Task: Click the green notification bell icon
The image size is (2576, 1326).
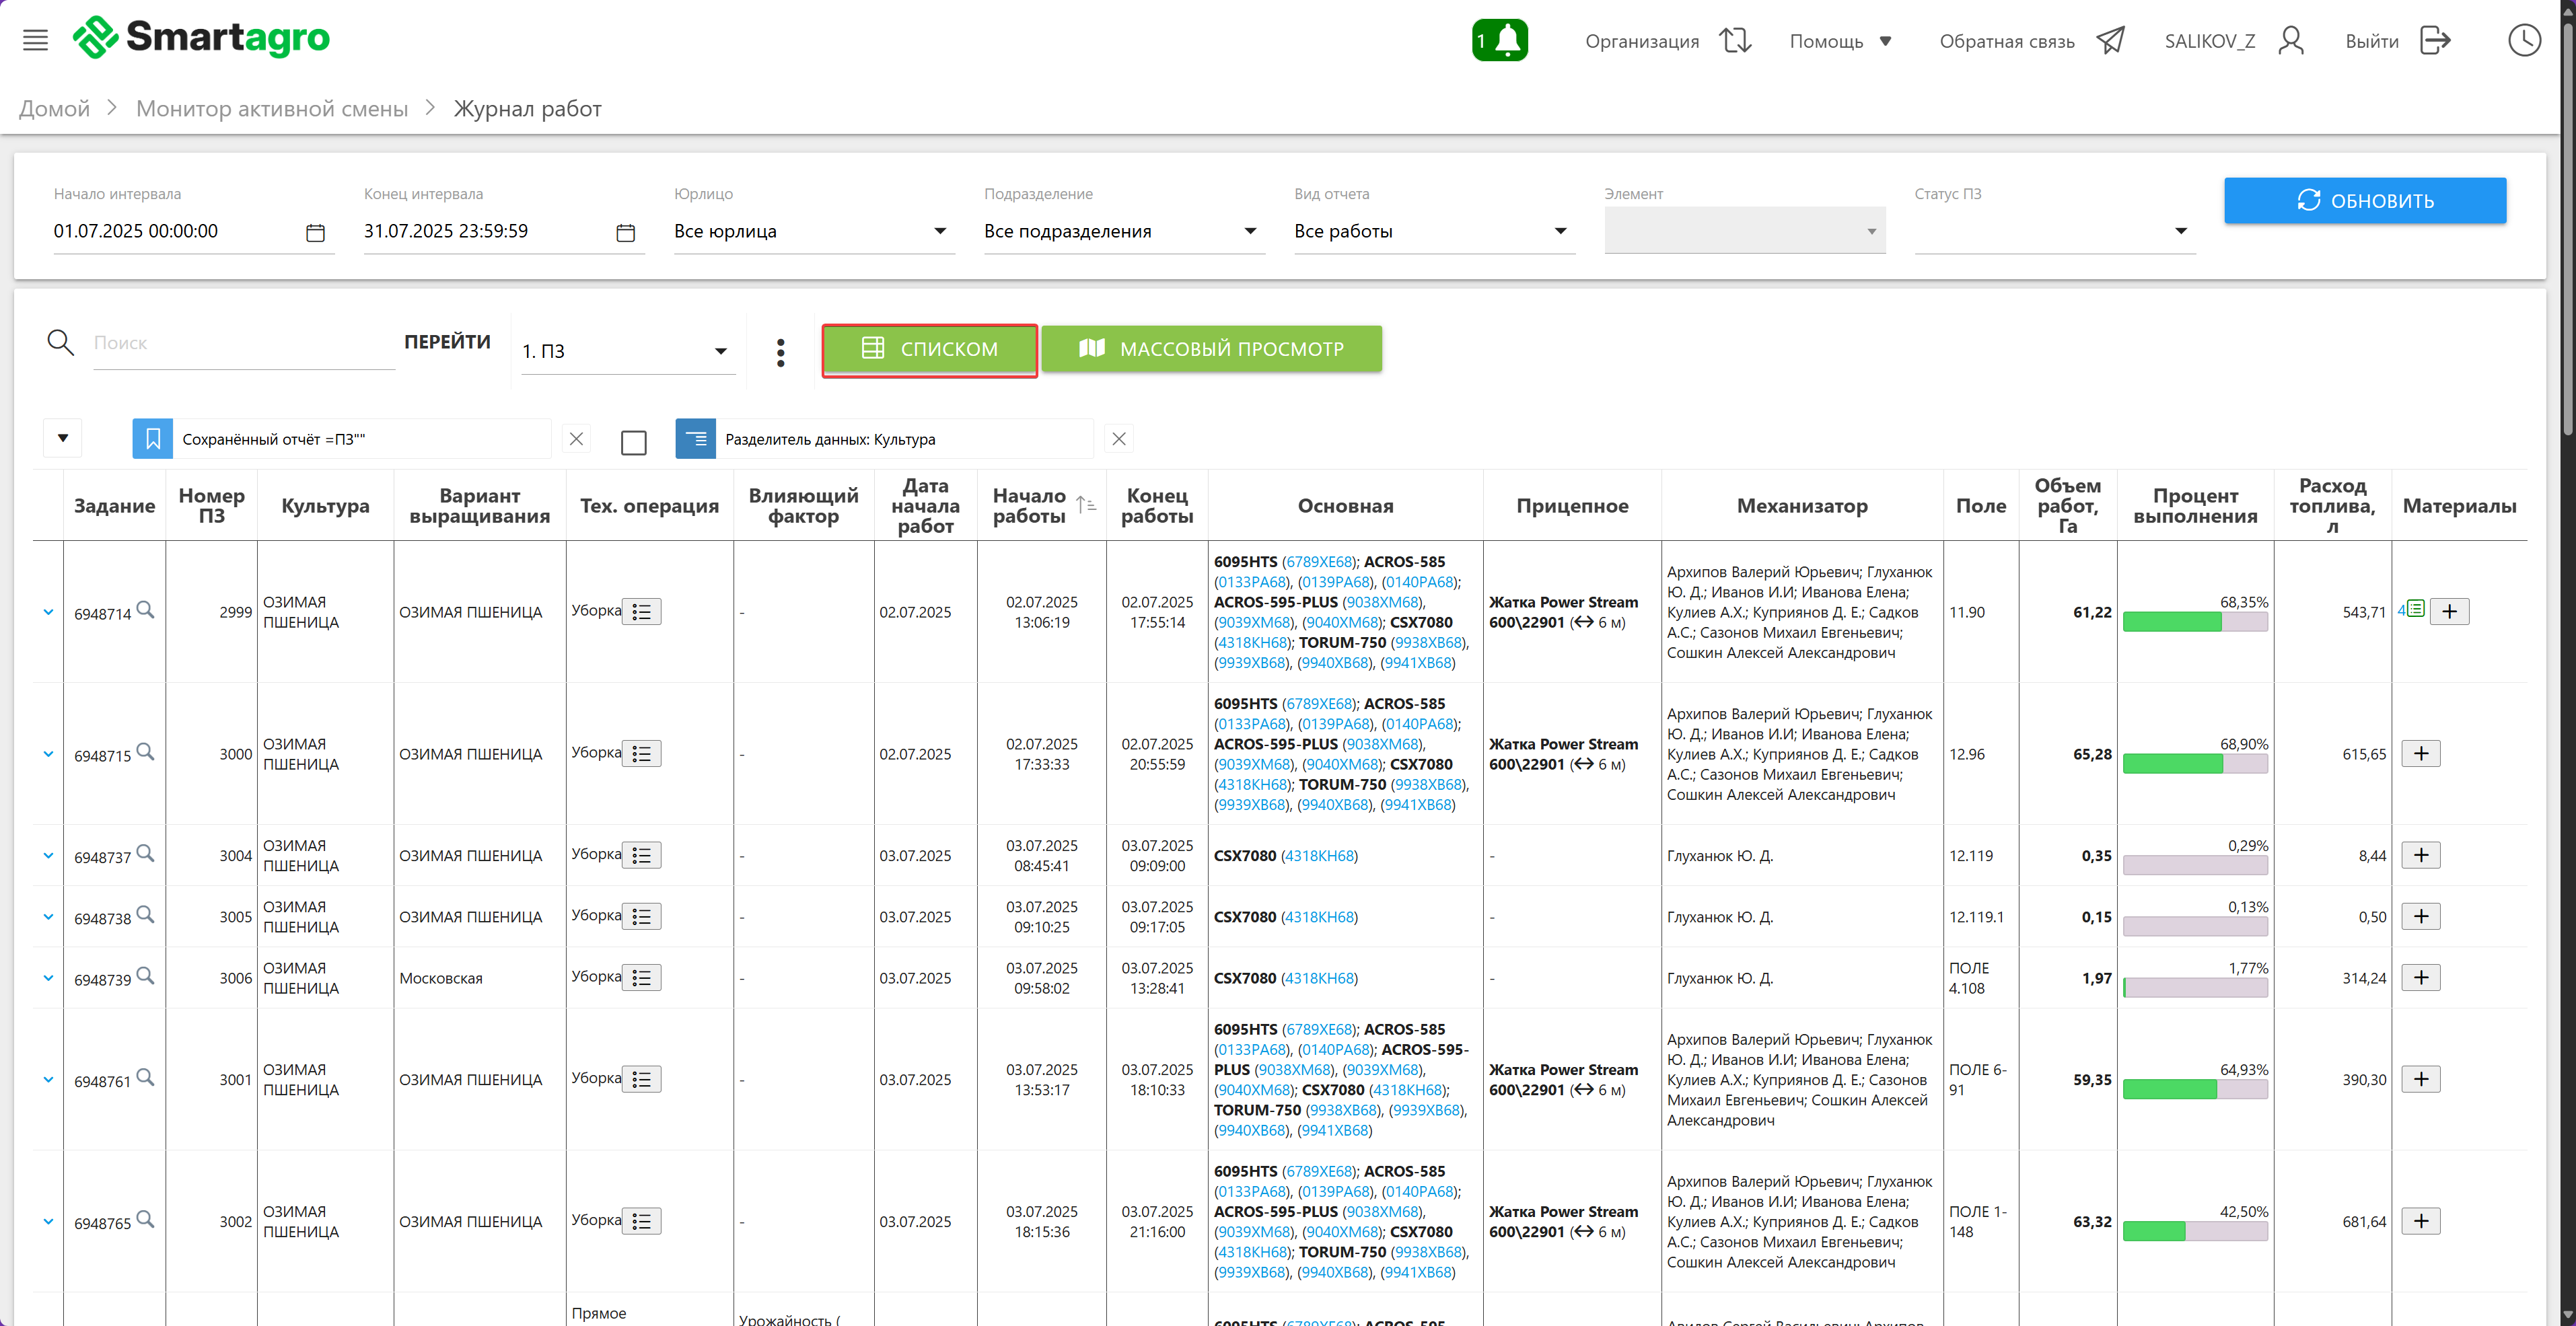Action: click(1499, 40)
